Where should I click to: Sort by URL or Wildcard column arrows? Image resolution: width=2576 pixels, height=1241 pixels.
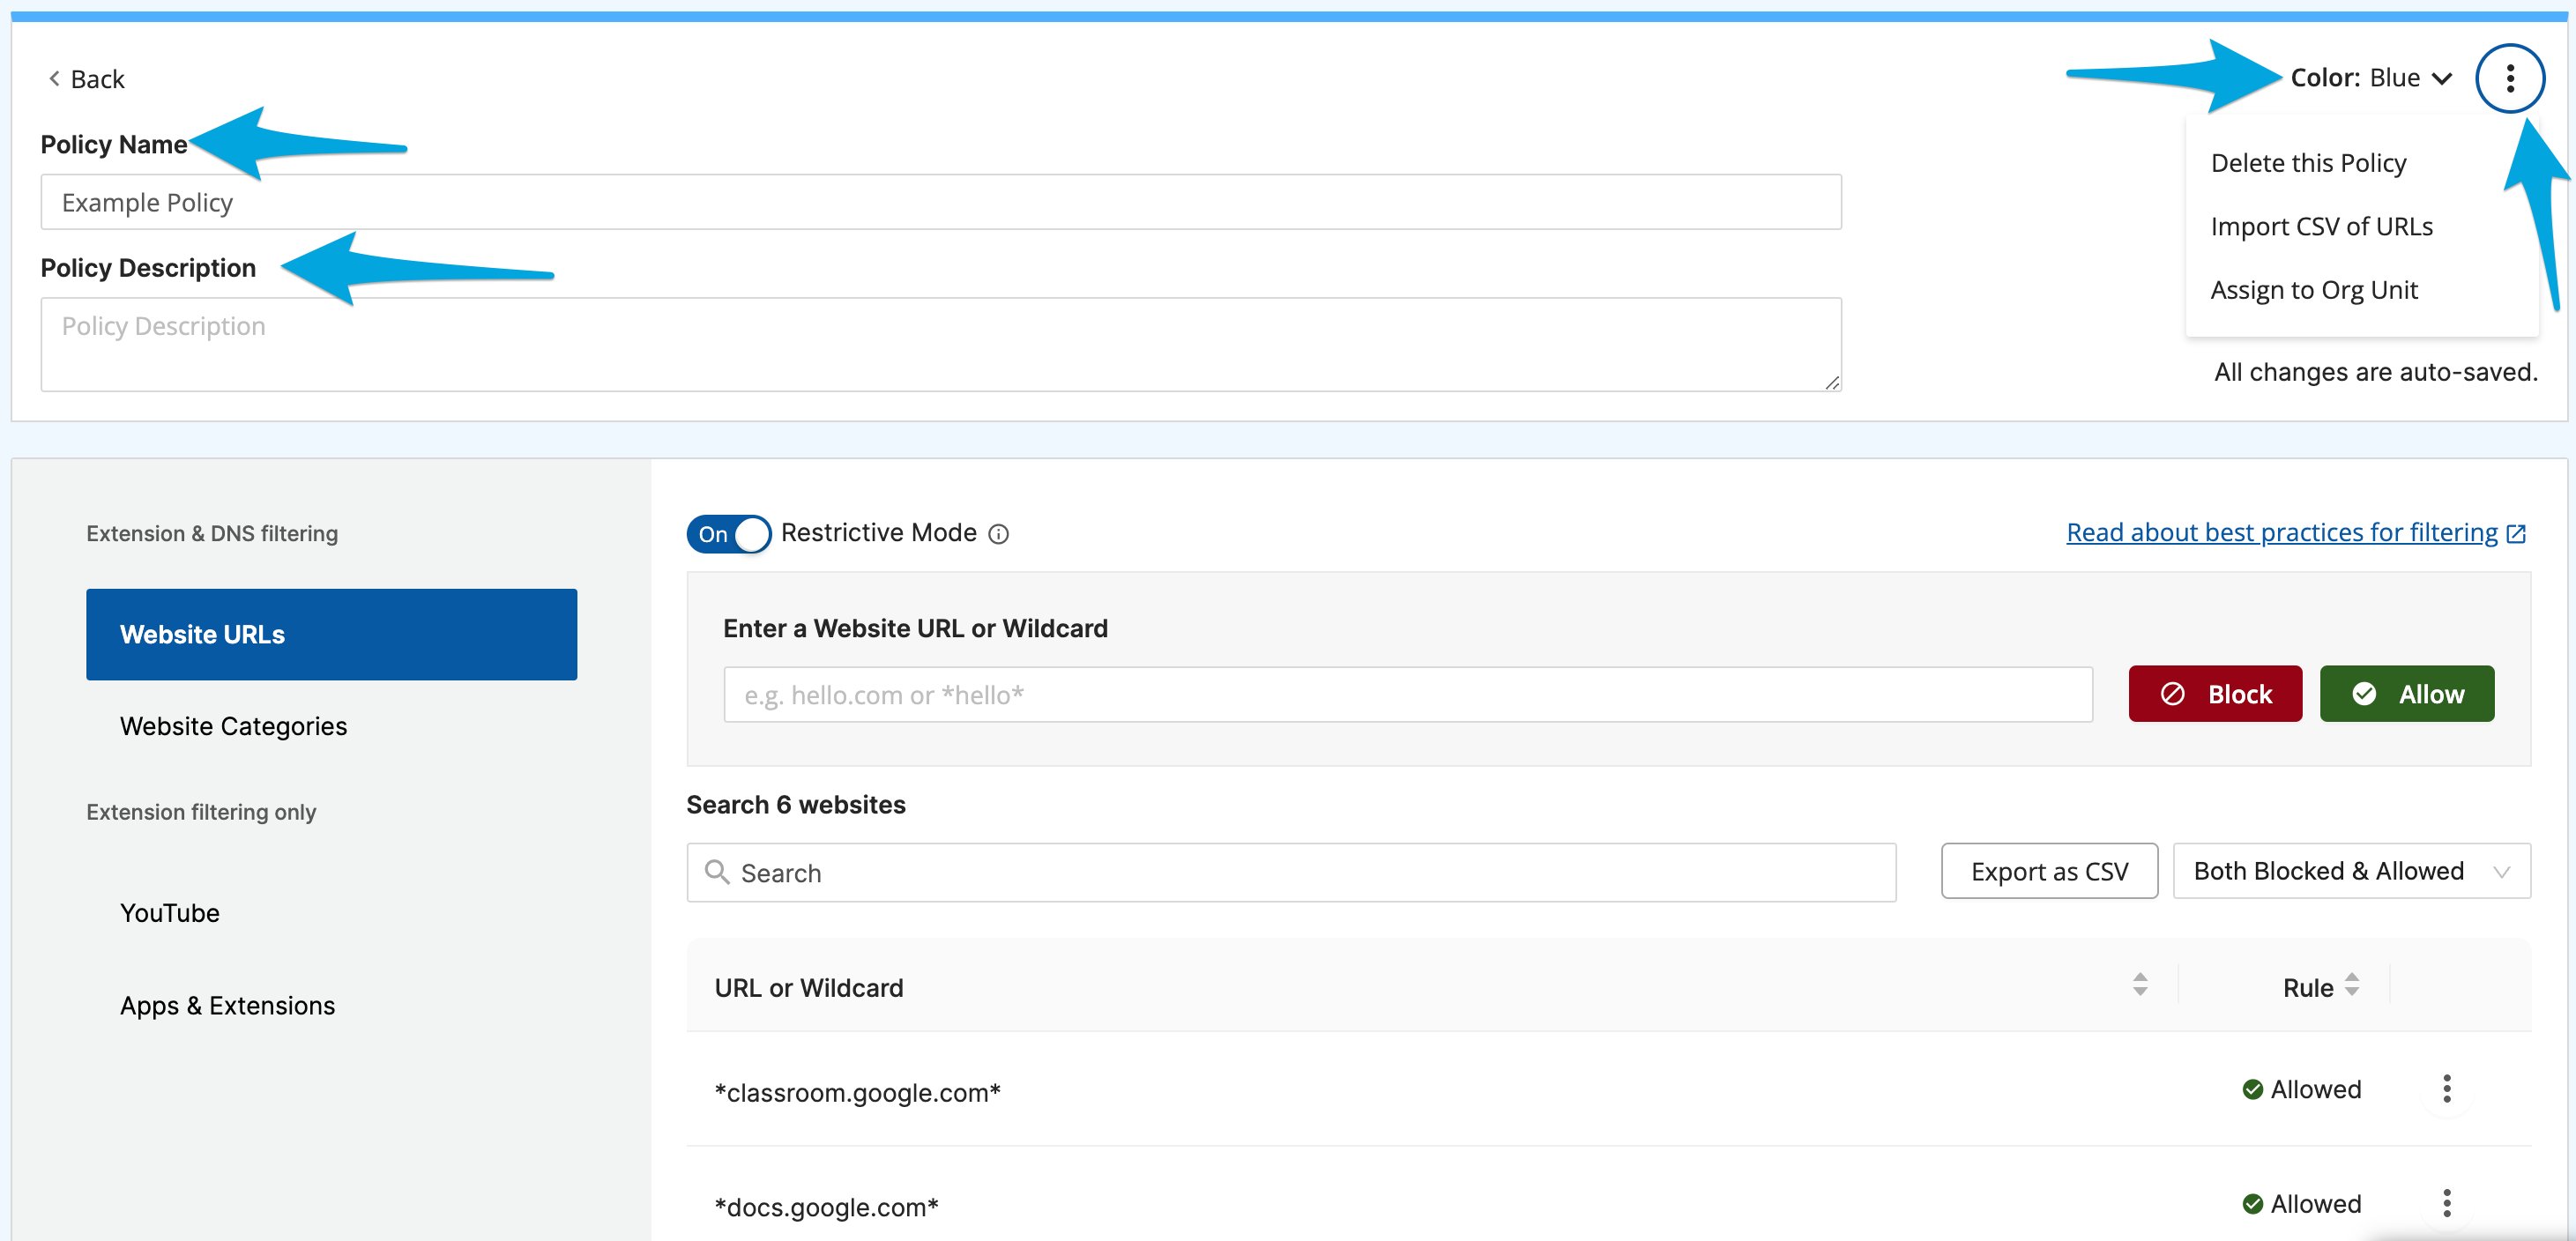(2140, 984)
